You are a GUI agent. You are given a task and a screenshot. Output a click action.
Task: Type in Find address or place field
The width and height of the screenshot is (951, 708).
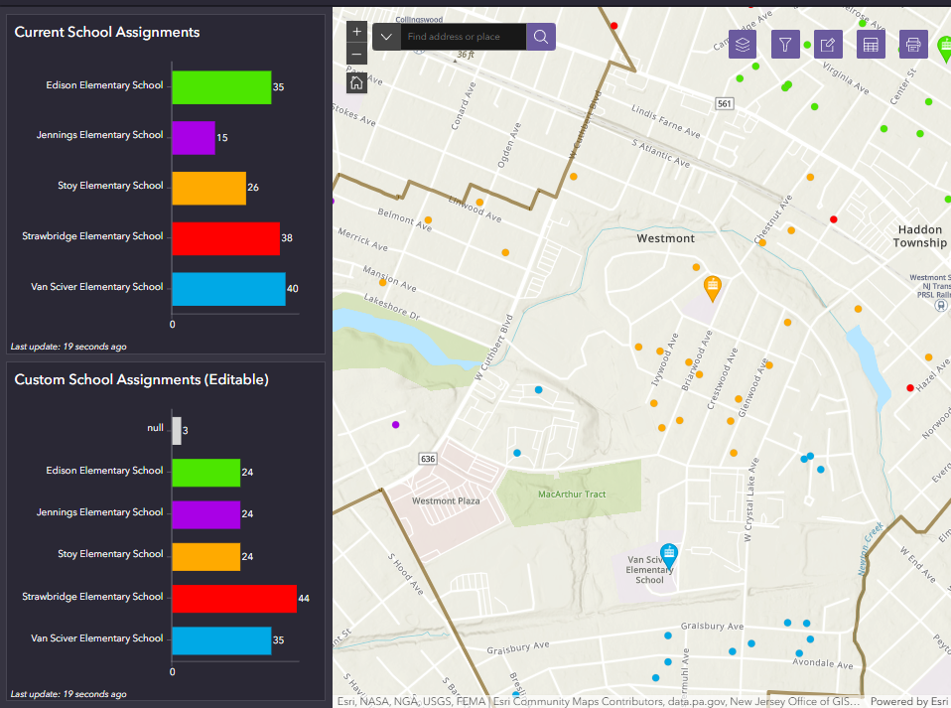[463, 37]
